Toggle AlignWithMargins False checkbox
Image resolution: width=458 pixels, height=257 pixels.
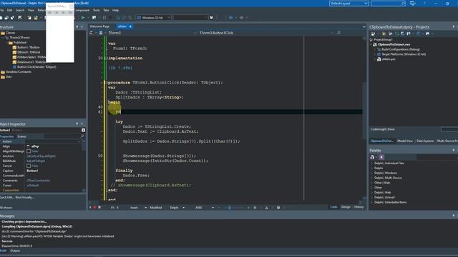coord(29,151)
